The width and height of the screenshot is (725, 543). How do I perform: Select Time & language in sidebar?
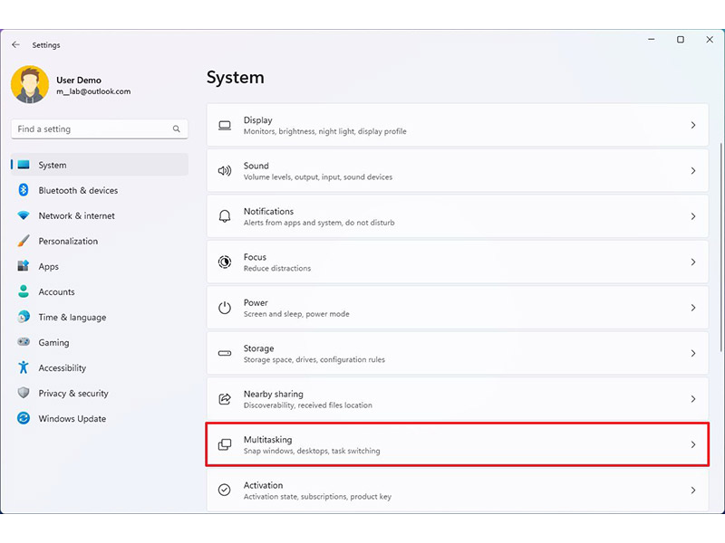(72, 318)
